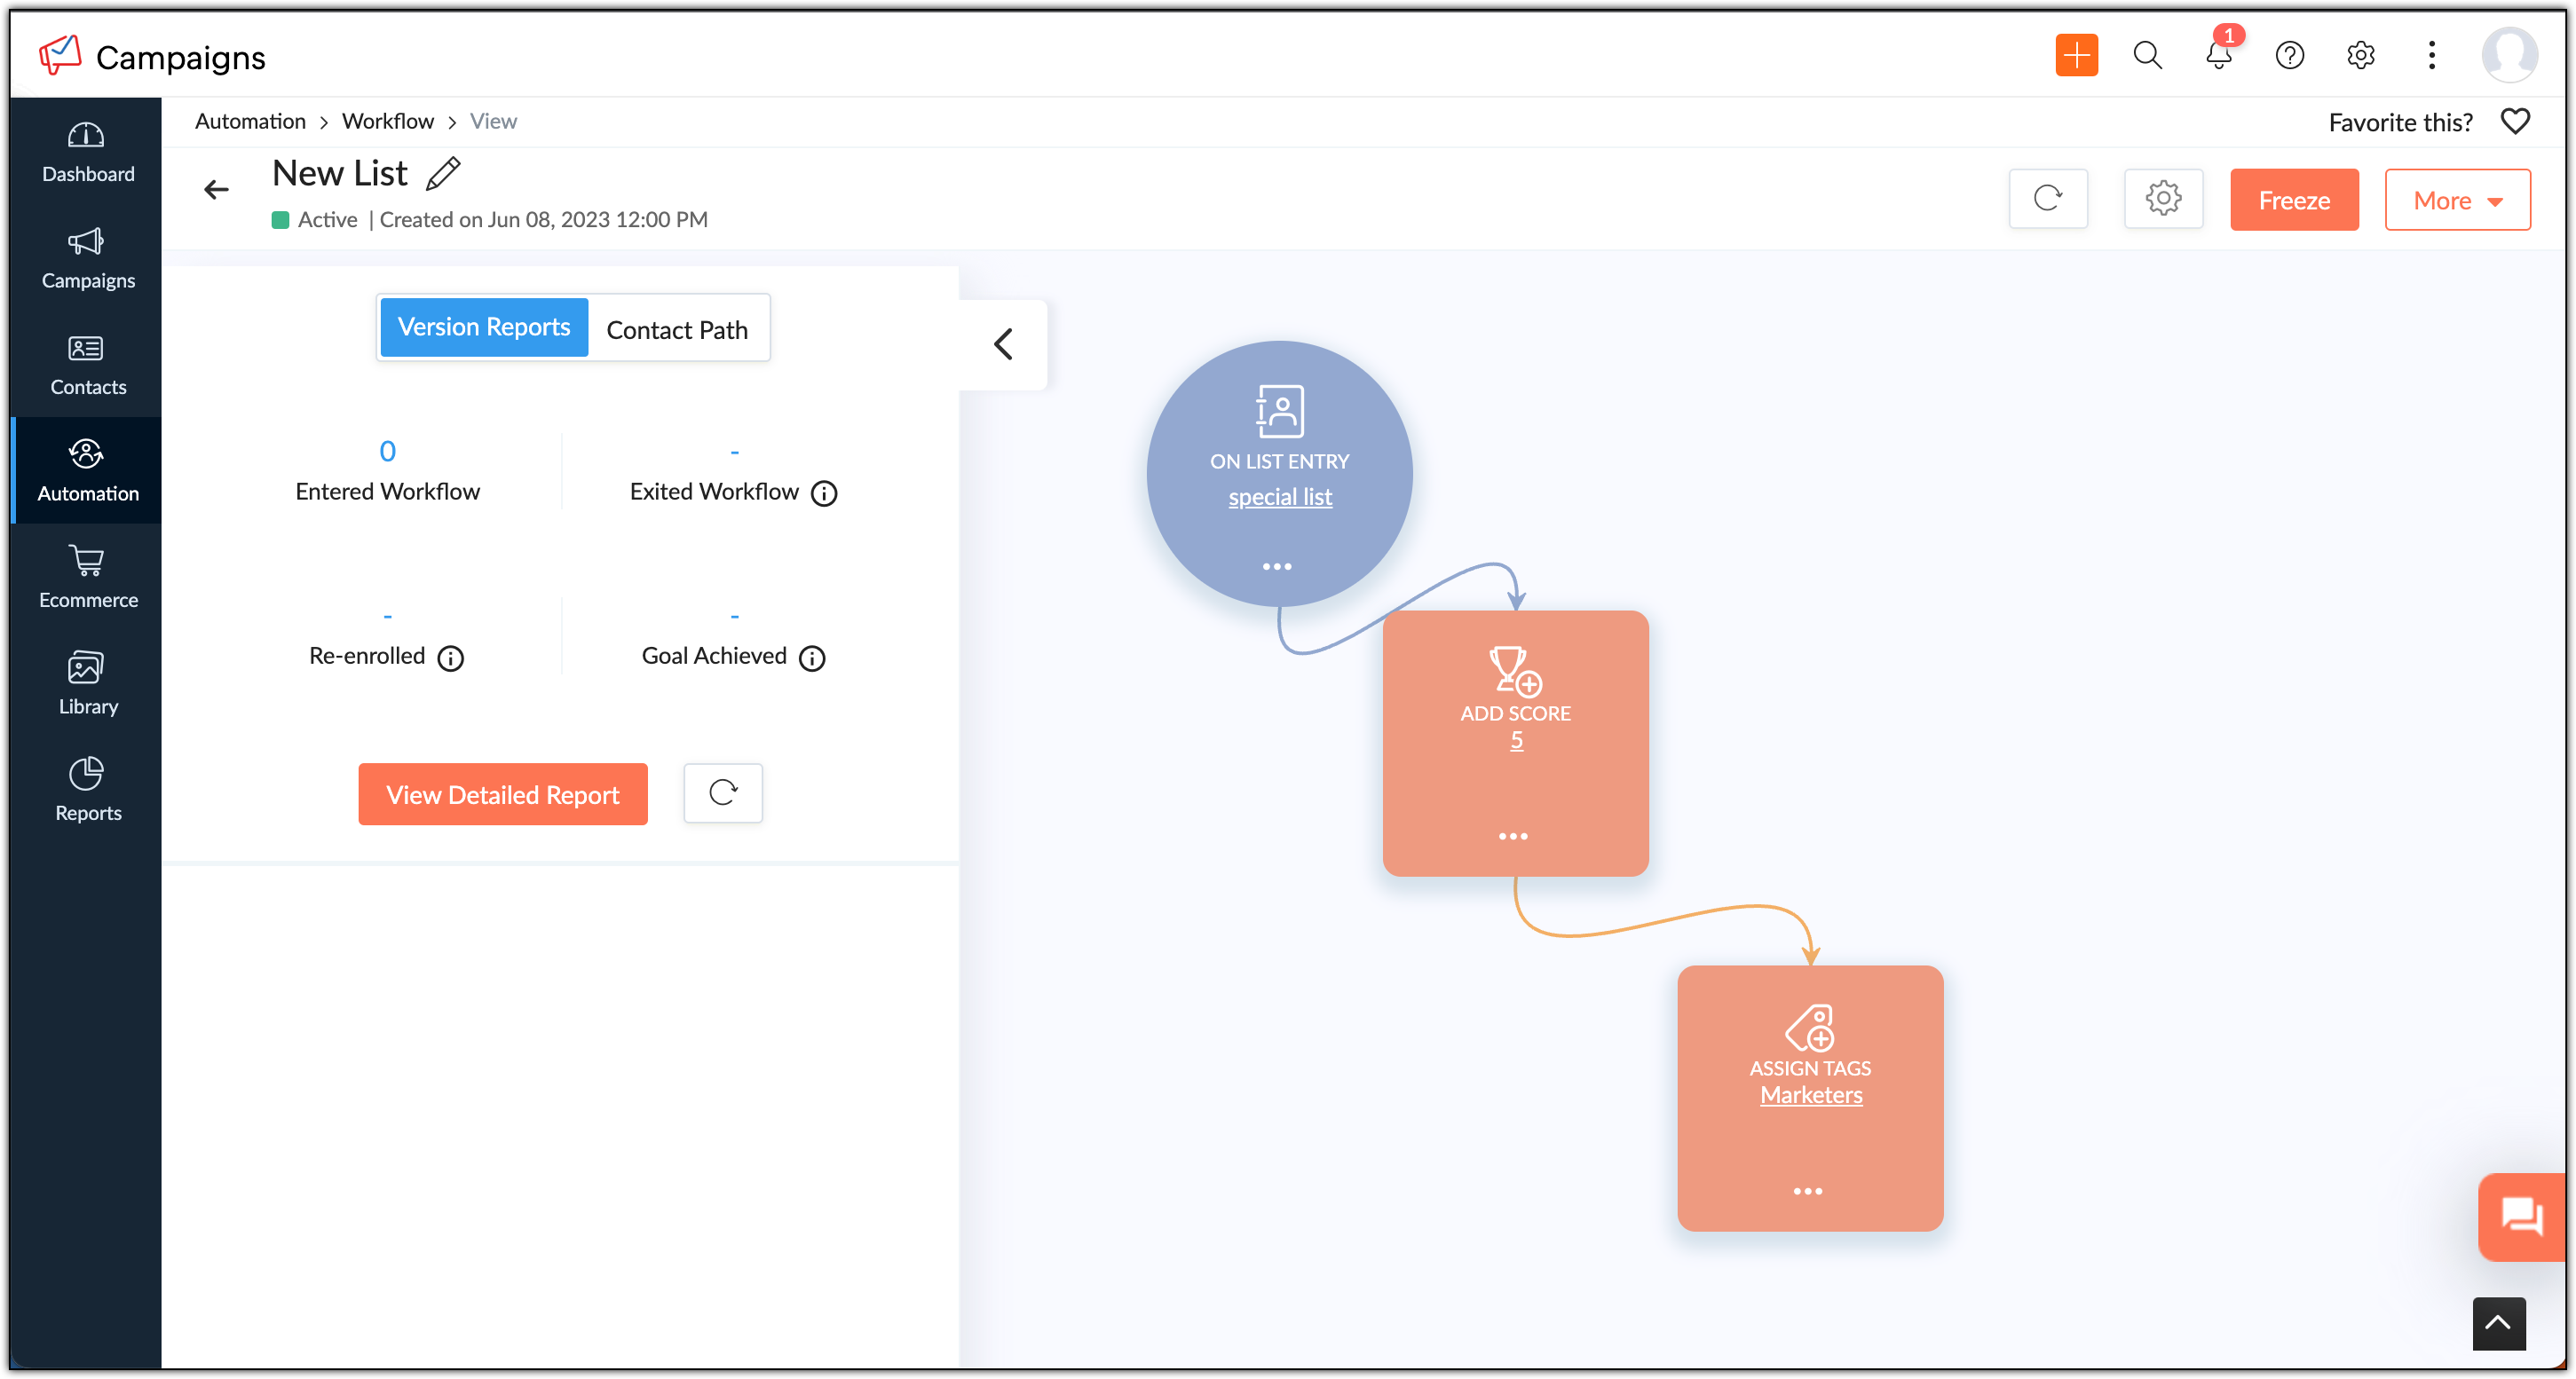Go to Library in sidebar
Screen dimensions: 2576x1379
pos(87,684)
